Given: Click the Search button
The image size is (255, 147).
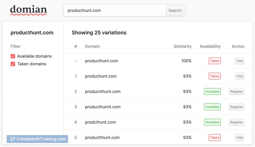Looking at the screenshot, I should [x=175, y=10].
